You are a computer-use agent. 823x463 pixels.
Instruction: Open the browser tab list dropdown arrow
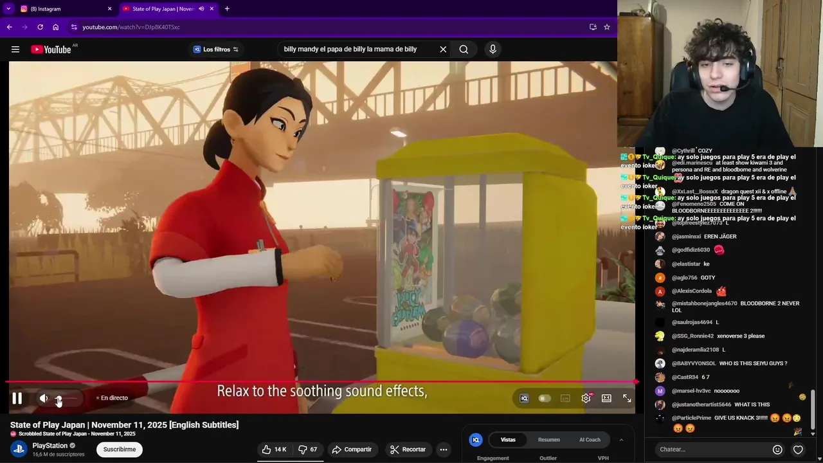pyautogui.click(x=8, y=9)
